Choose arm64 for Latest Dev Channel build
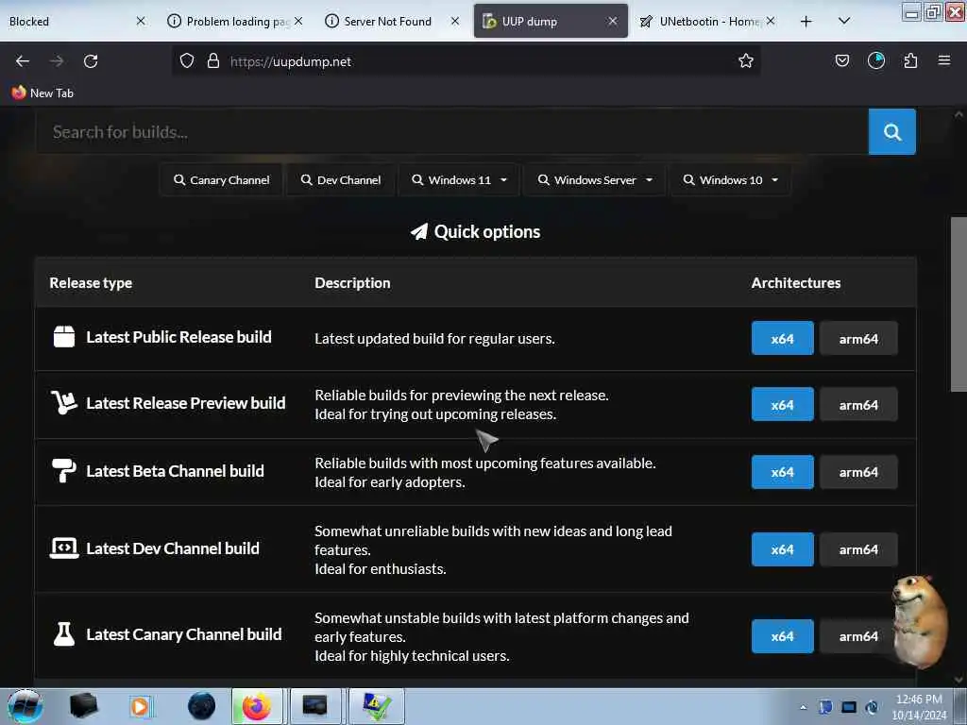The image size is (967, 725). [858, 549]
